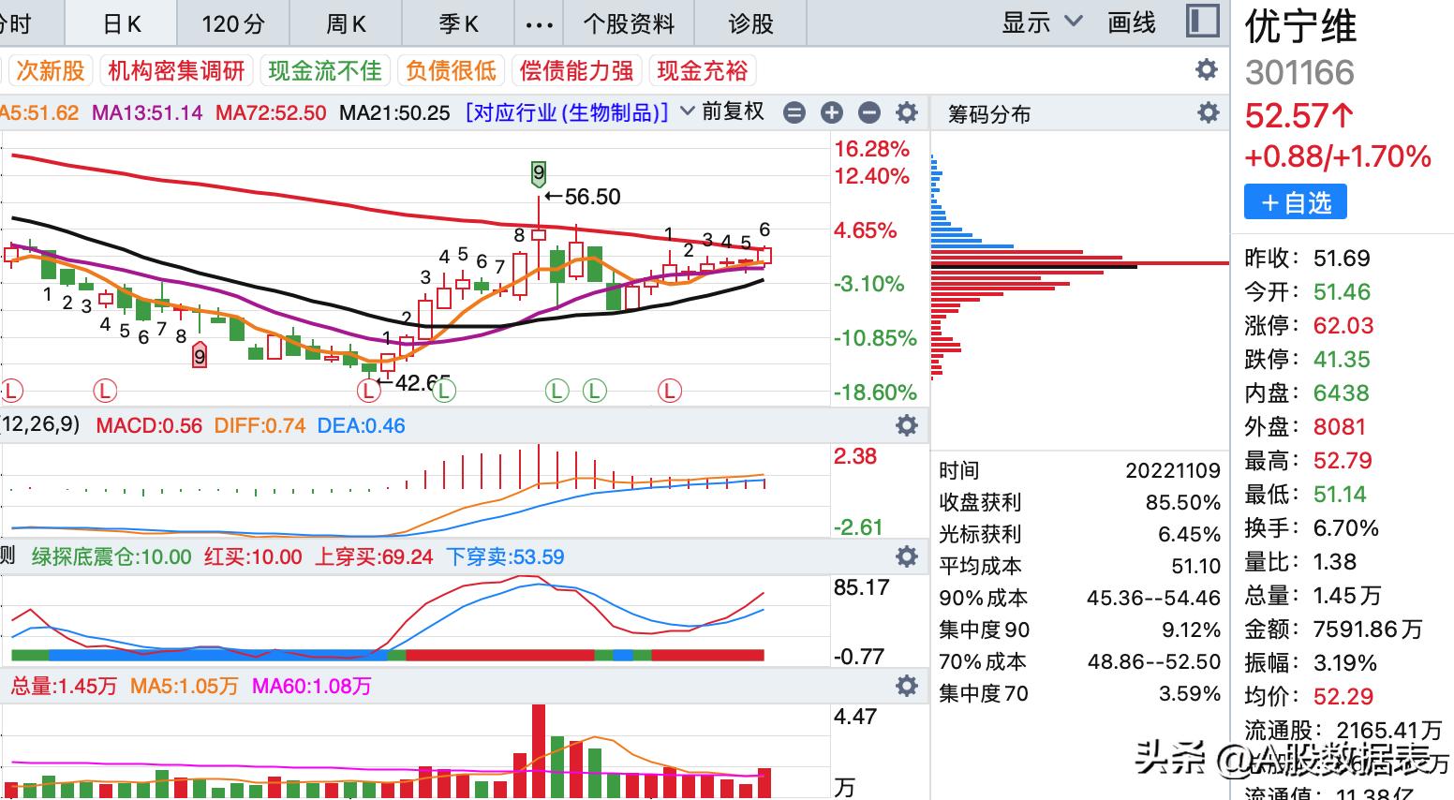Switch to the 周K chart tab
The height and width of the screenshot is (800, 1454).
point(346,23)
